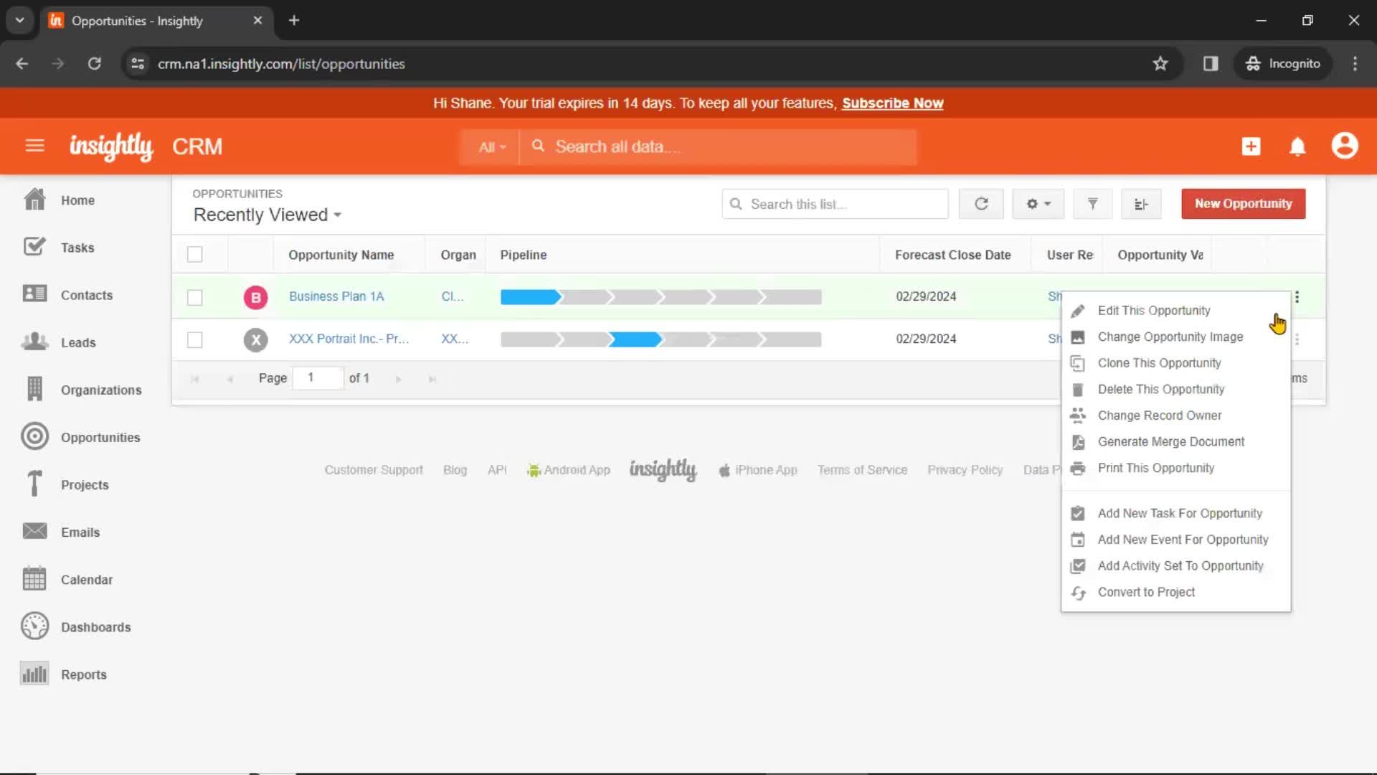This screenshot has width=1377, height=775.
Task: Click Subscribe Now trial upgrade link
Action: [x=892, y=103]
